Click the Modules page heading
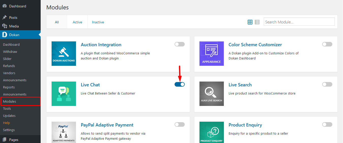The image size is (343, 143). click(x=57, y=8)
